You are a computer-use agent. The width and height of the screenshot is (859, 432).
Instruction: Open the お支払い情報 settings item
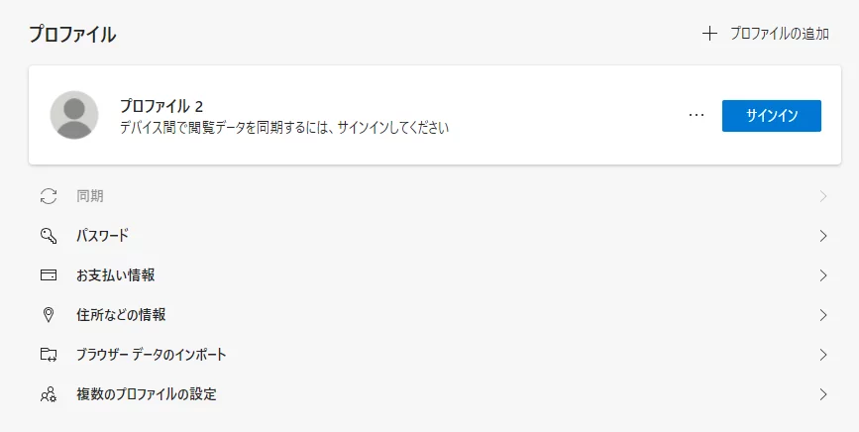pos(115,275)
